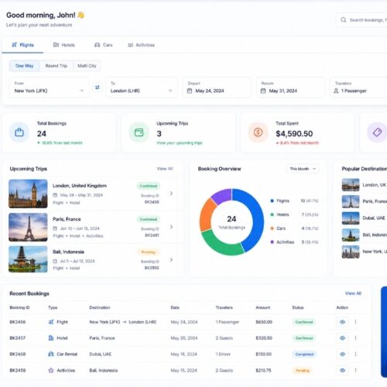The image size is (387, 387).
Task: Click the search magnifier icon
Action: click(343, 20)
